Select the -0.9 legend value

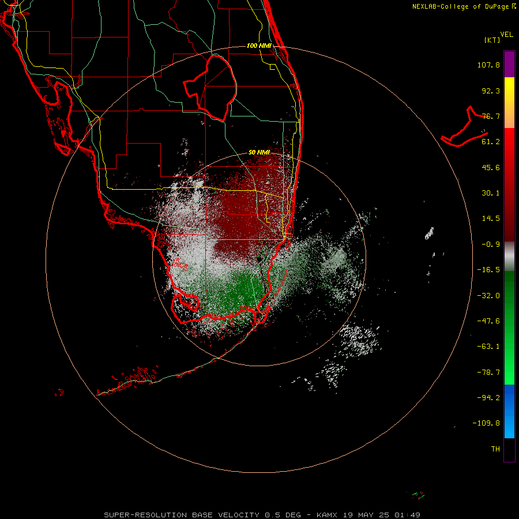(x=491, y=245)
